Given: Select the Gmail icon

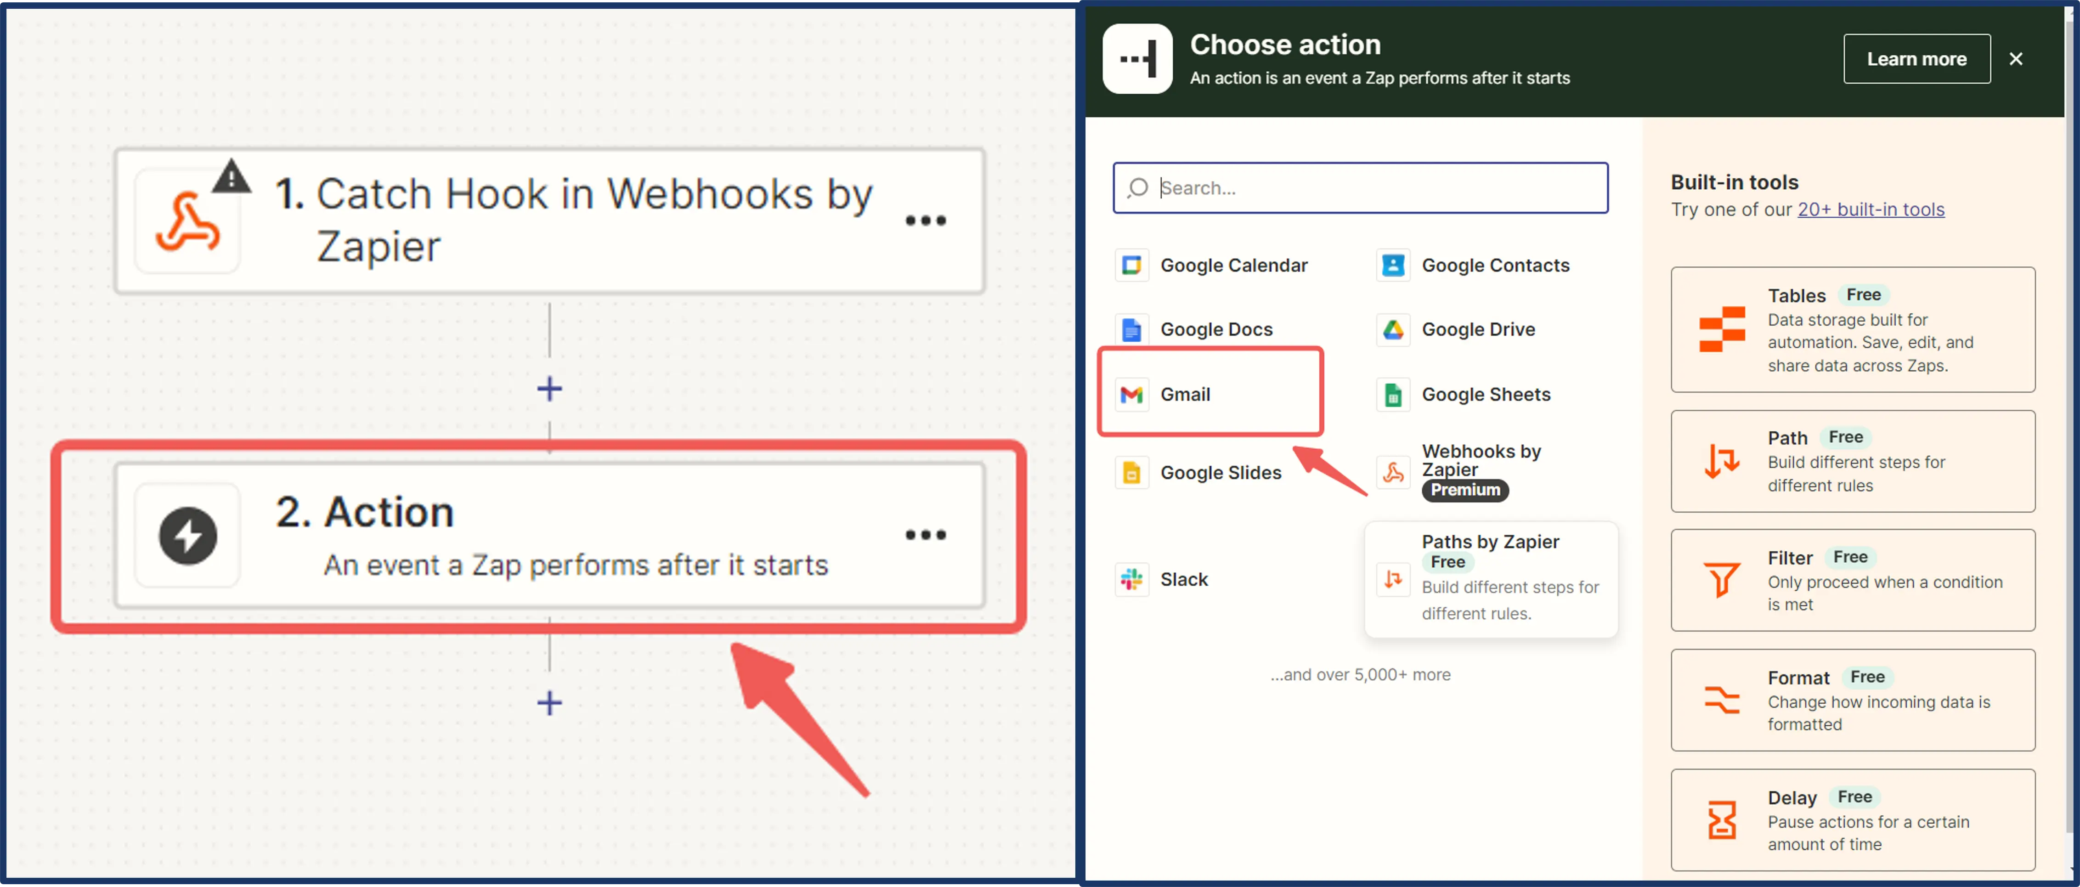Looking at the screenshot, I should click(x=1132, y=395).
